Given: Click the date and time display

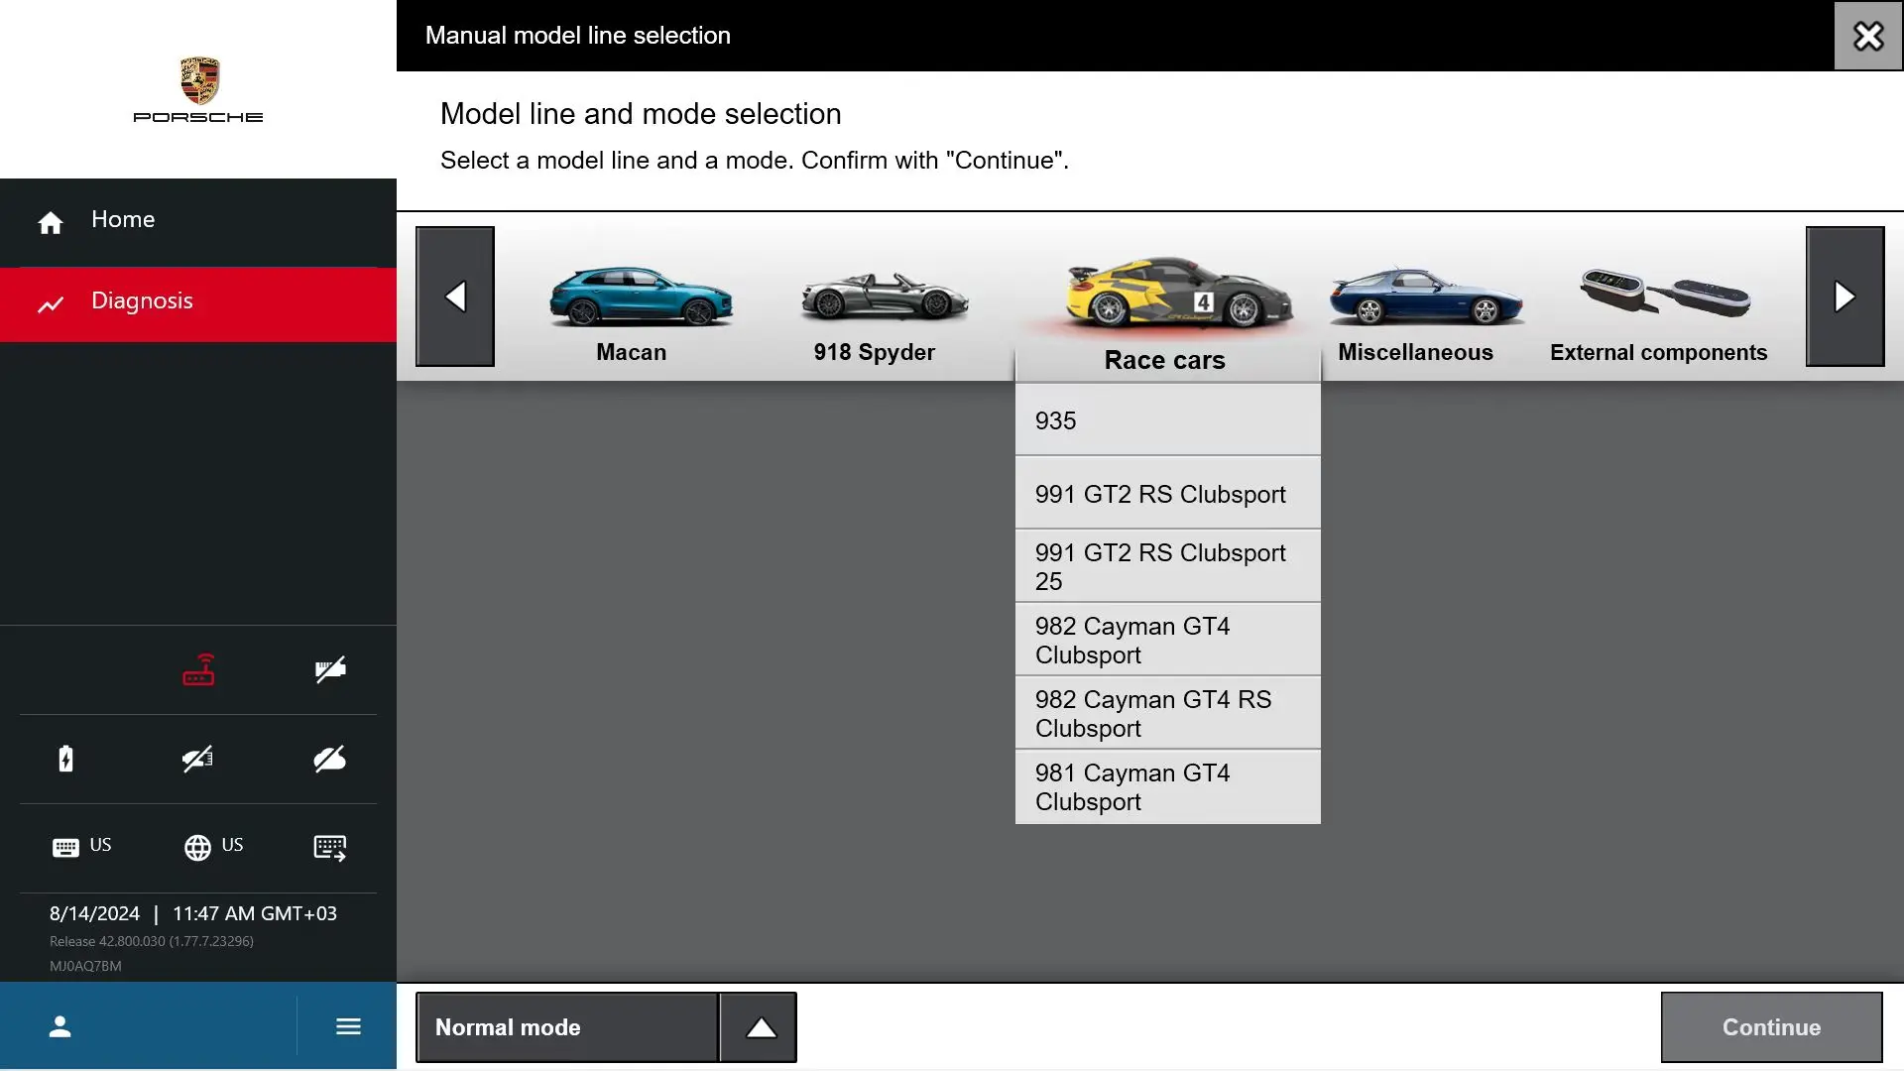Looking at the screenshot, I should click(193, 913).
